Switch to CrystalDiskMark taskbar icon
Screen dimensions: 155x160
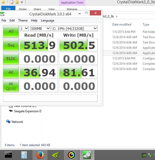click(87, 155)
